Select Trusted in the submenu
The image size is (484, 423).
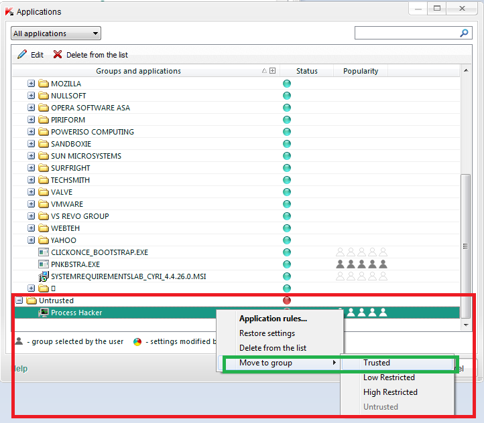(377, 363)
